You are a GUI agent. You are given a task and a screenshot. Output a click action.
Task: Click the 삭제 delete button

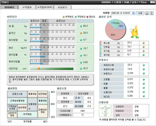tap(140, 13)
